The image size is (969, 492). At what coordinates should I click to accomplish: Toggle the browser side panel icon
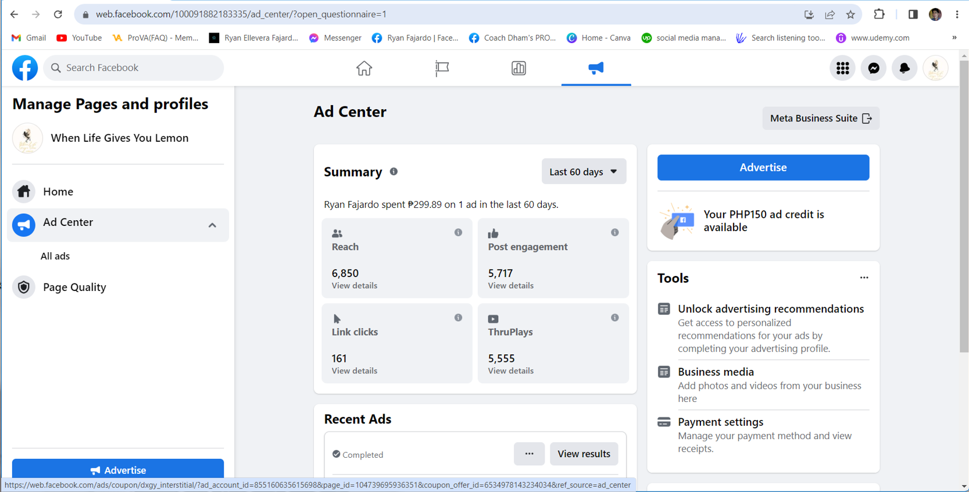tap(913, 14)
